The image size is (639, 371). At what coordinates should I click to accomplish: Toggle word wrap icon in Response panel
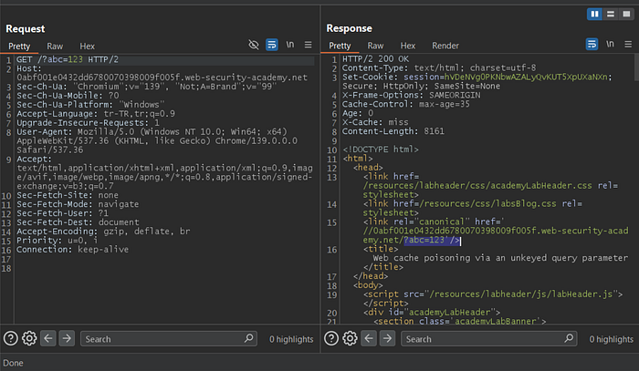(x=592, y=44)
